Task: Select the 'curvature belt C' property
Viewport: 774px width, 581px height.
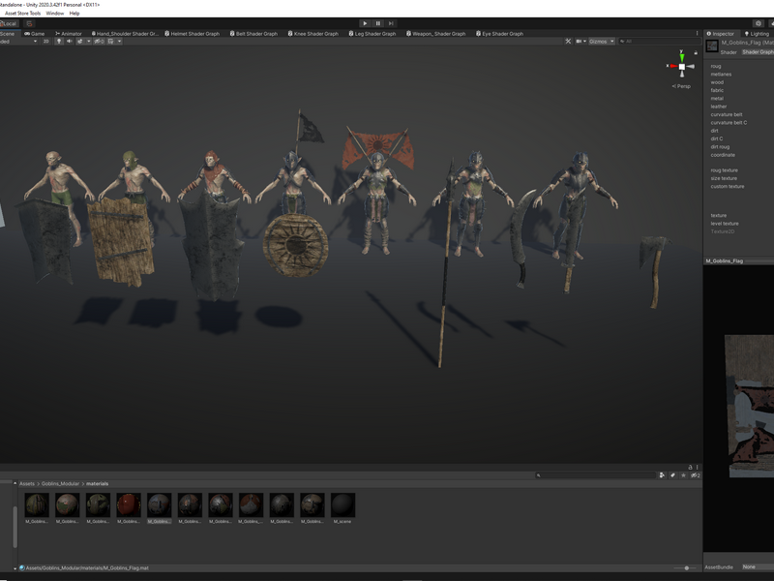Action: [729, 123]
